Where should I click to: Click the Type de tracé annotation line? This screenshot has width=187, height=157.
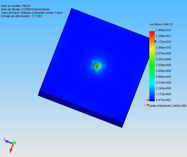click(32, 13)
